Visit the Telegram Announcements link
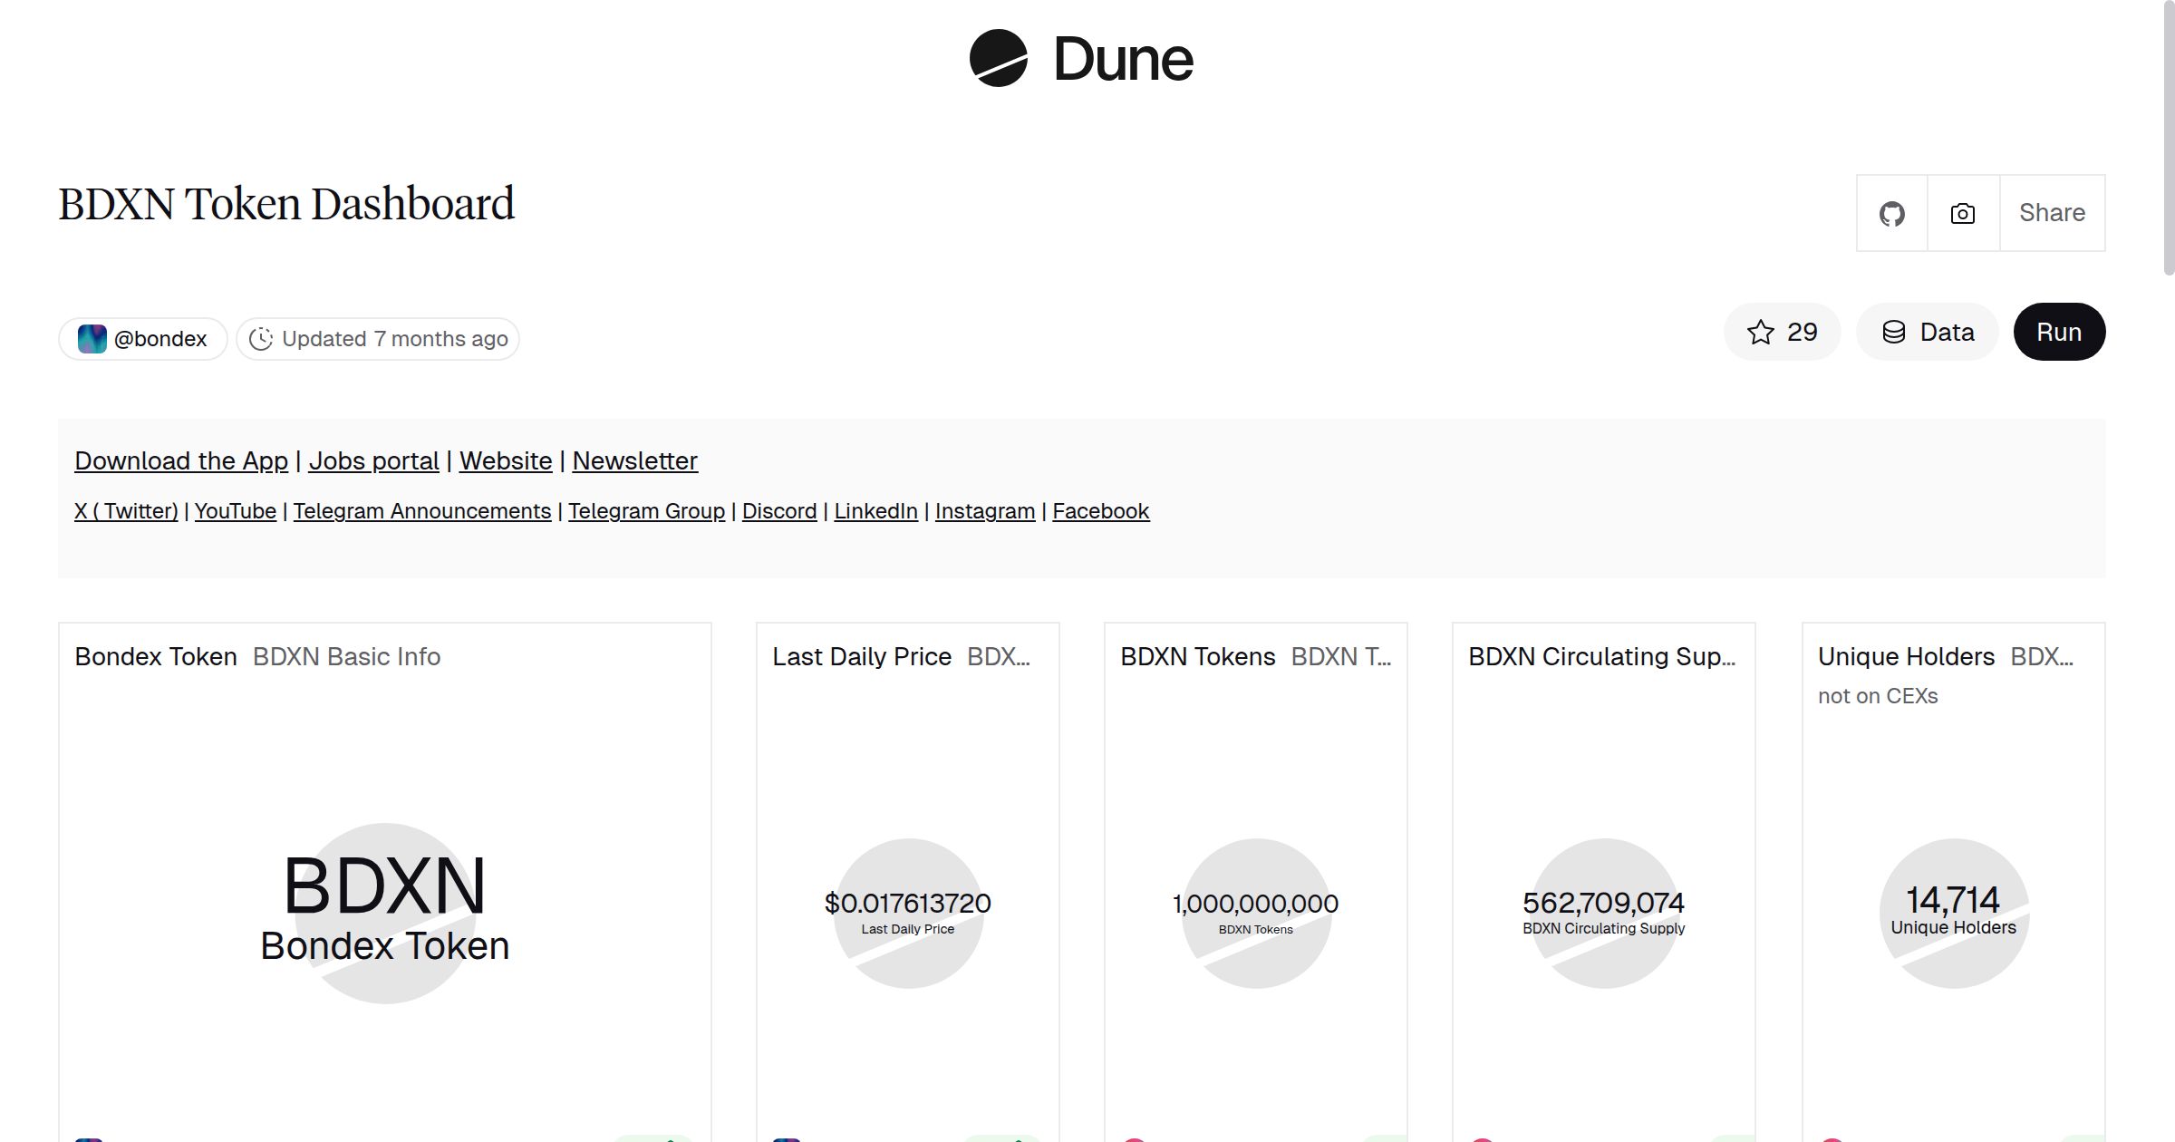Screen dimensions: 2175x1142 (421, 511)
